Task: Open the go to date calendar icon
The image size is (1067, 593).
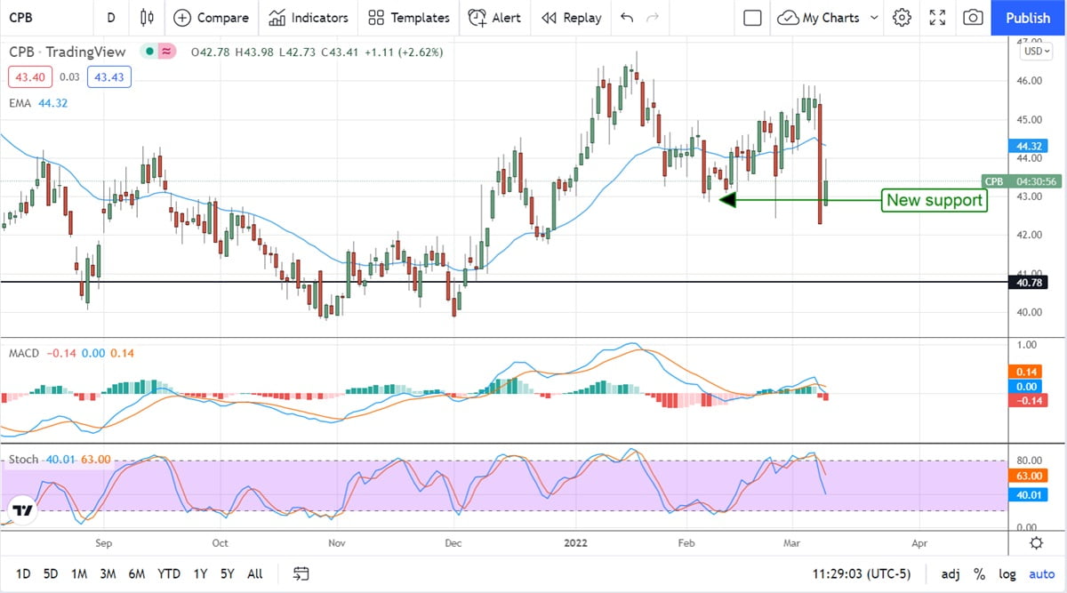Action: [x=301, y=573]
